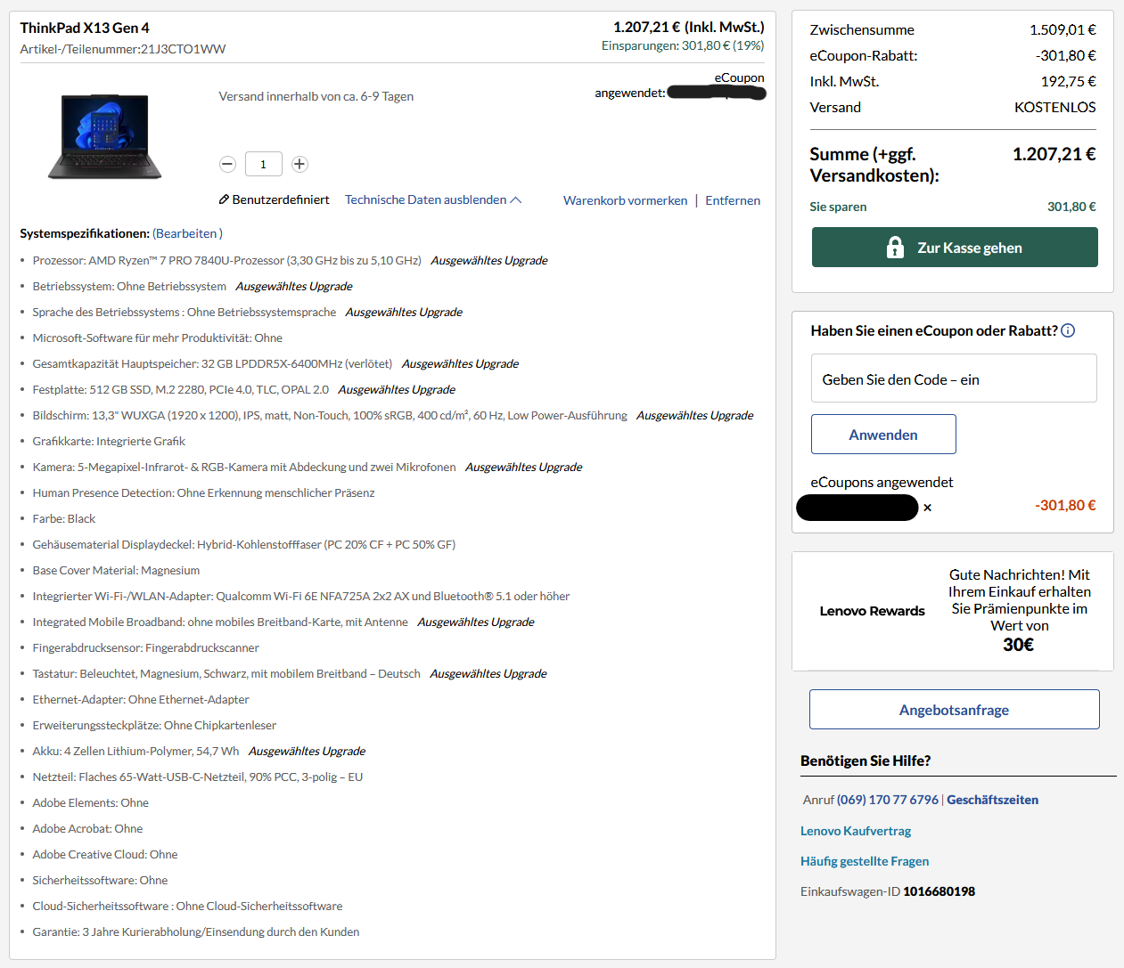Remove the ThinkPad with Entfernen
Image resolution: width=1124 pixels, height=968 pixels.
(x=732, y=199)
